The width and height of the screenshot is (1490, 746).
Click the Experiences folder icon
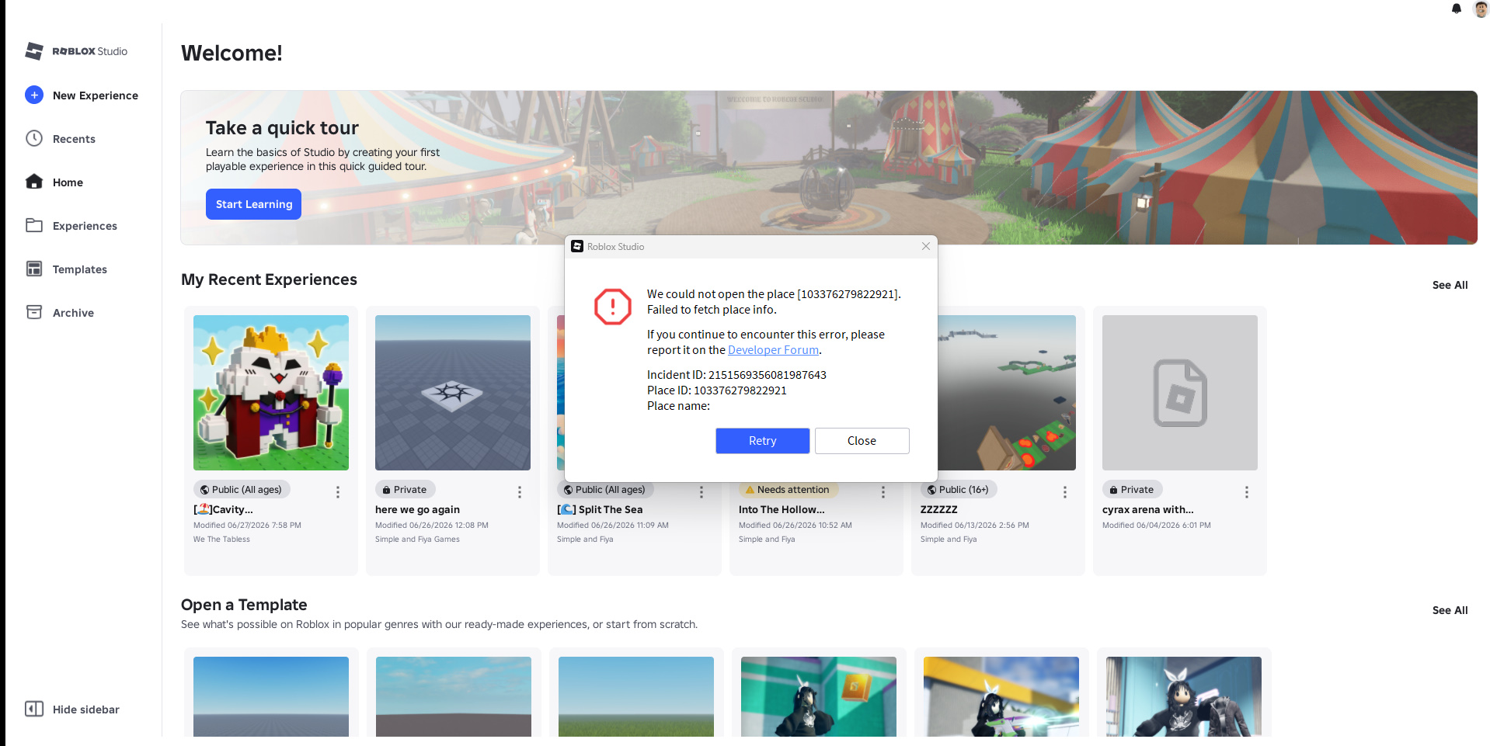[34, 225]
